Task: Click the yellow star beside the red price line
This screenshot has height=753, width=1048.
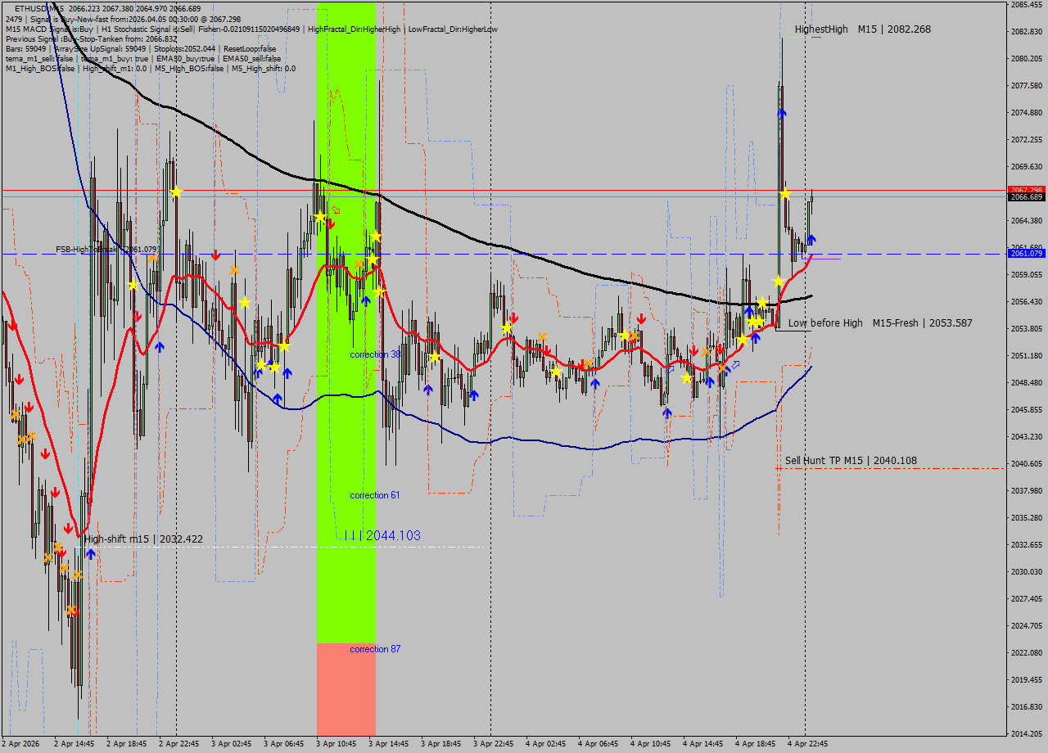Action: (784, 194)
